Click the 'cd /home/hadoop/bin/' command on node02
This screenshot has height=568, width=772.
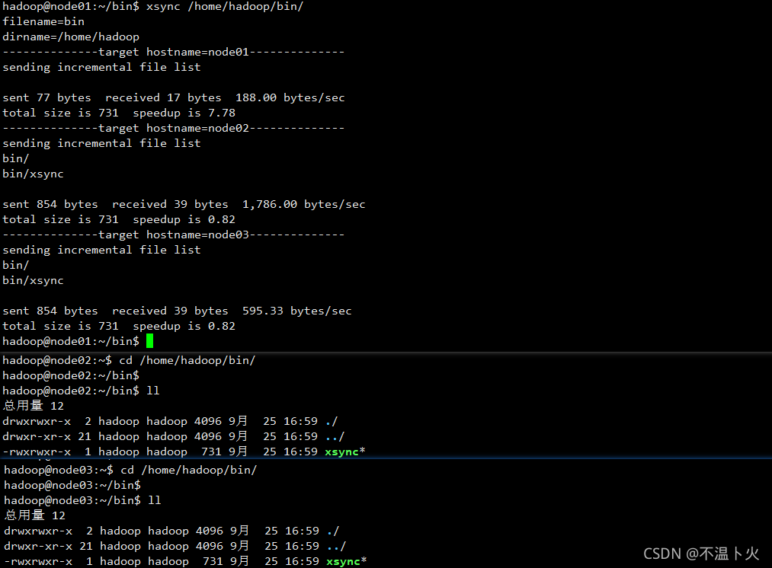[x=187, y=360]
